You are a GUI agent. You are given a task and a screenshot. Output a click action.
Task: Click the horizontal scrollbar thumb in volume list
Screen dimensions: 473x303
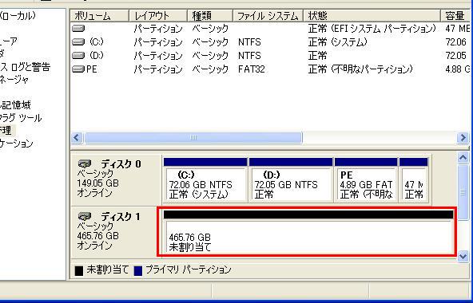coord(193,138)
